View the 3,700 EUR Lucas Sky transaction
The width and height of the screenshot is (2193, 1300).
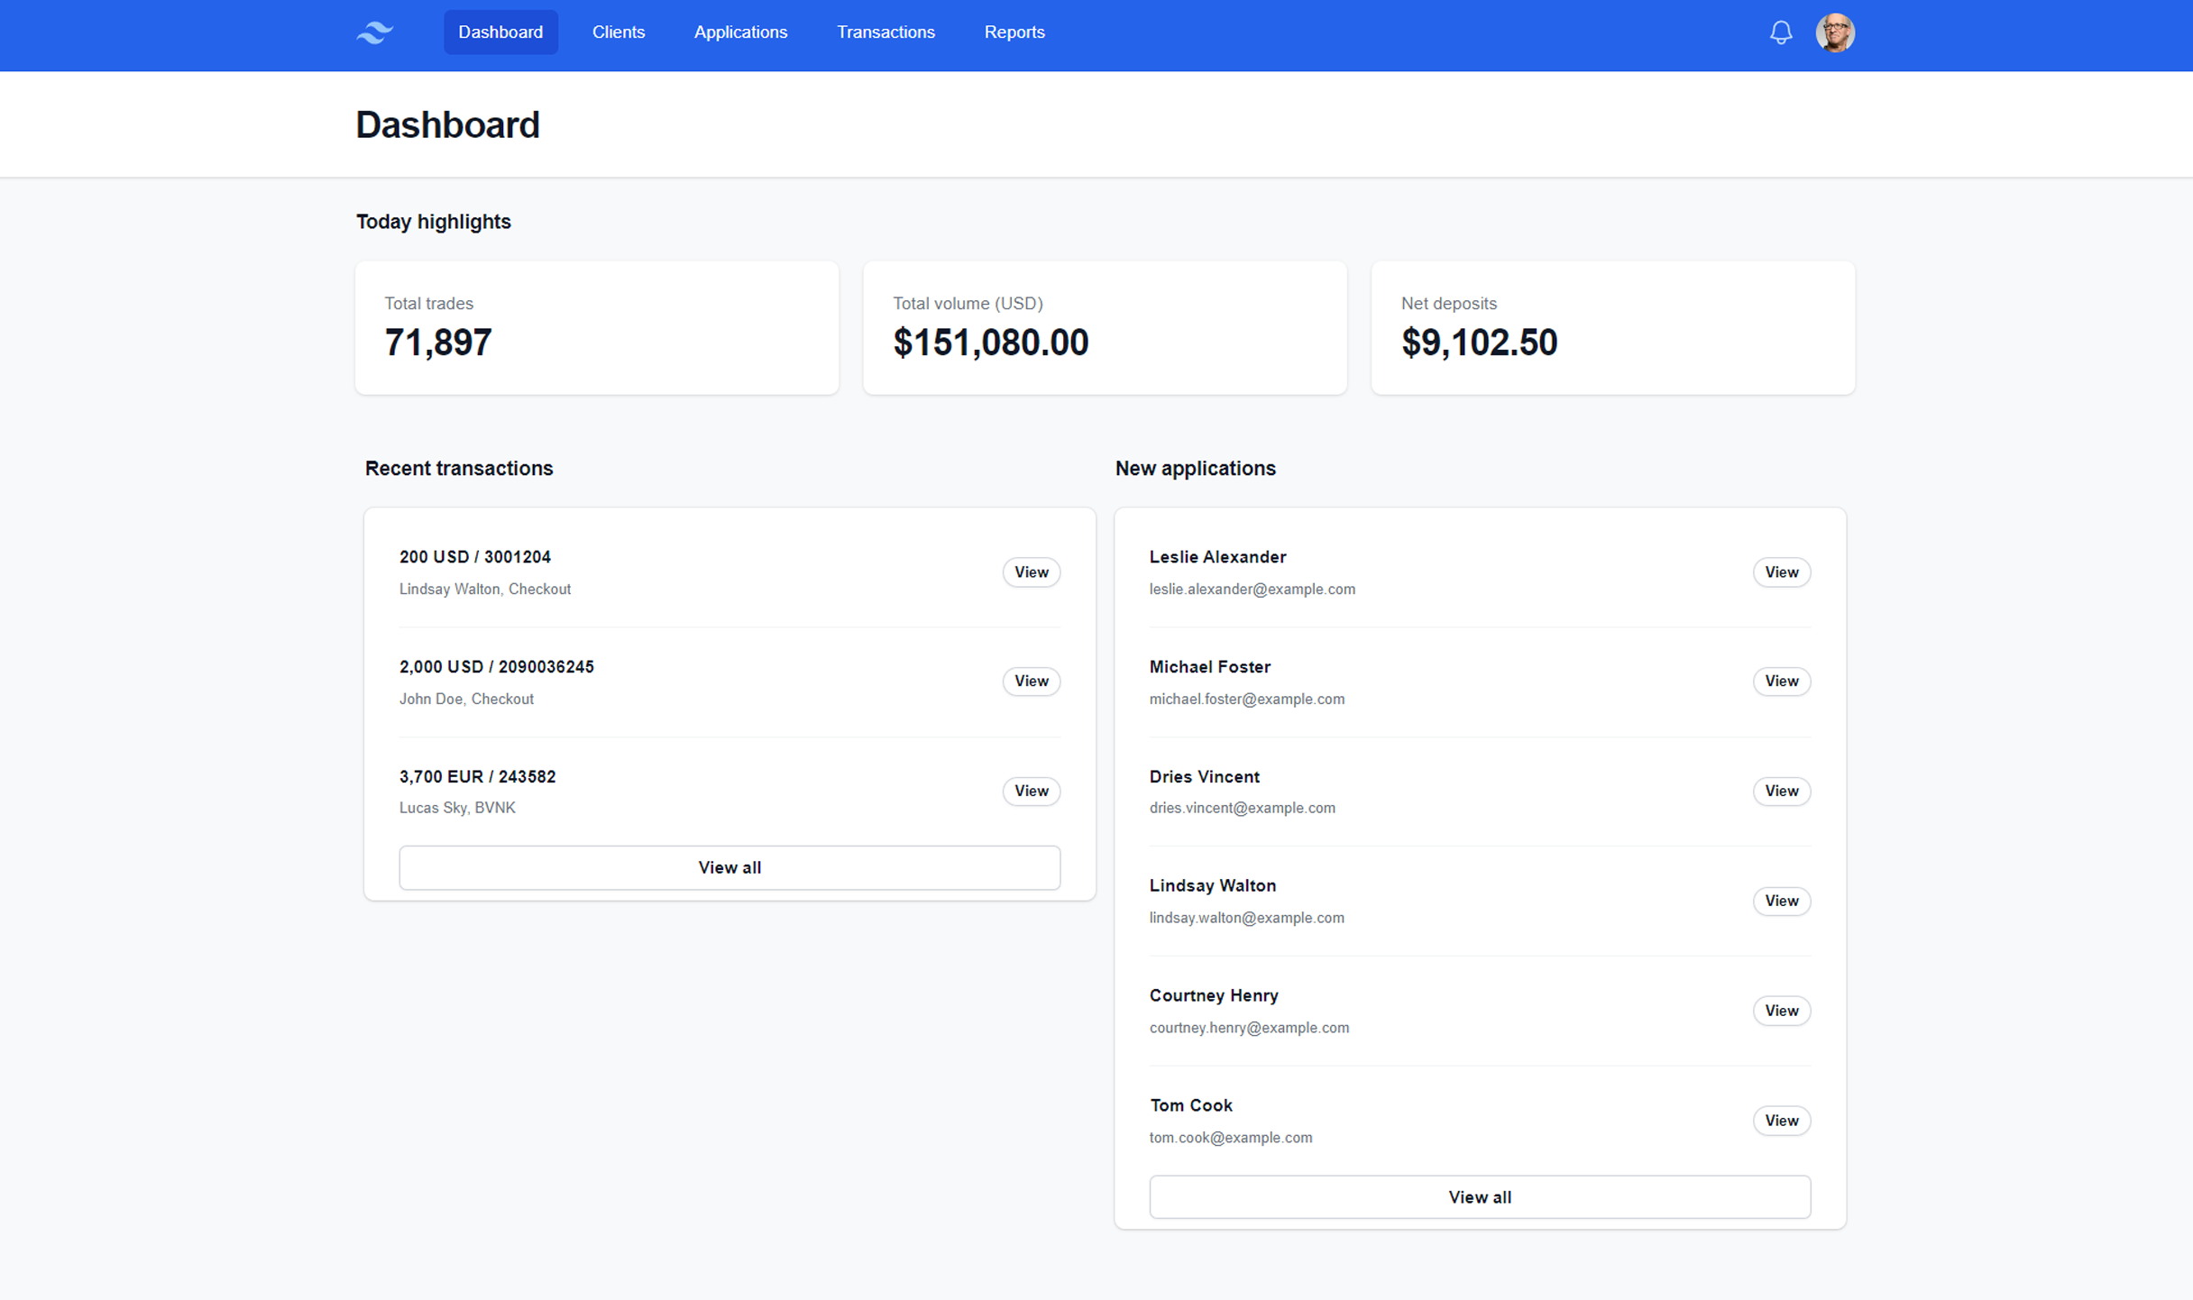click(x=1031, y=791)
